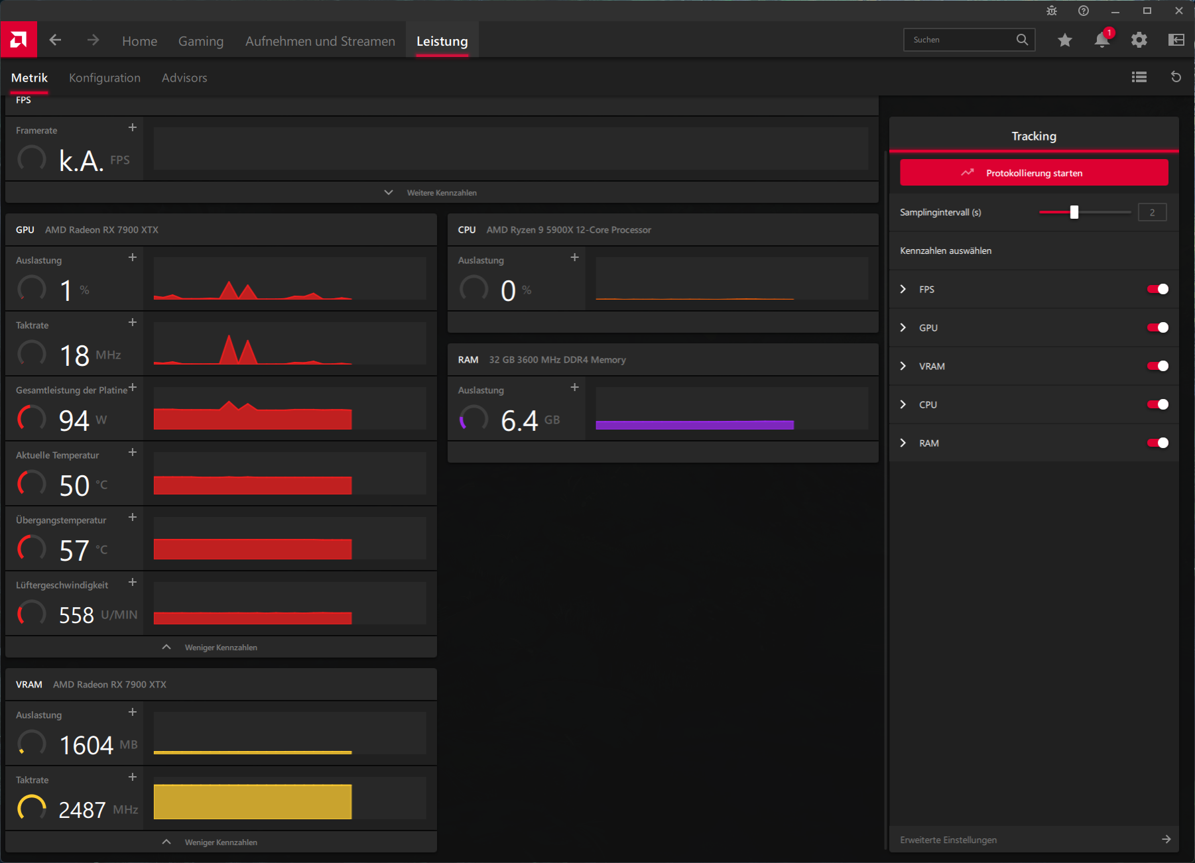The width and height of the screenshot is (1195, 863).
Task: Click Protokollierung starten button
Action: [x=1034, y=172]
